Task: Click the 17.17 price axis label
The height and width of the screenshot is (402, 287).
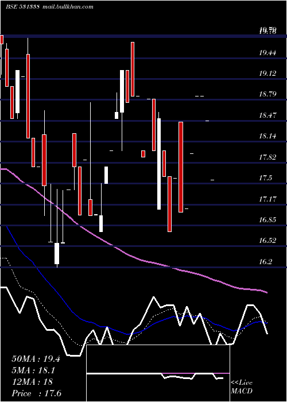Action: click(x=267, y=199)
